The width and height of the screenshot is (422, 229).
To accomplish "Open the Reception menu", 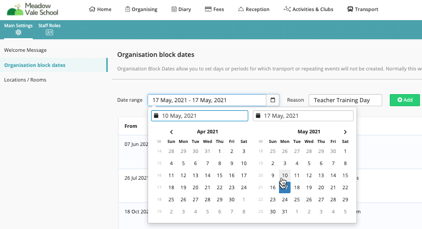I will (253, 9).
